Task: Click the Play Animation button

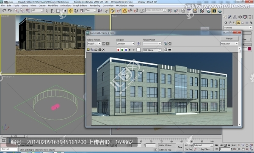Action: point(225,145)
